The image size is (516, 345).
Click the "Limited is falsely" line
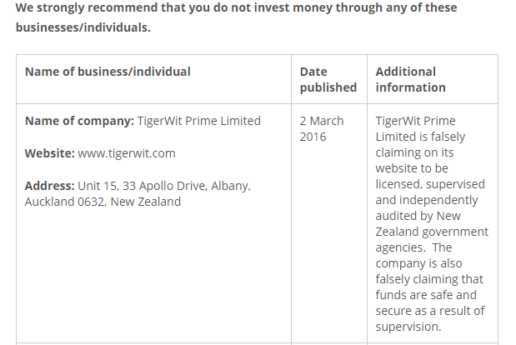point(420,137)
